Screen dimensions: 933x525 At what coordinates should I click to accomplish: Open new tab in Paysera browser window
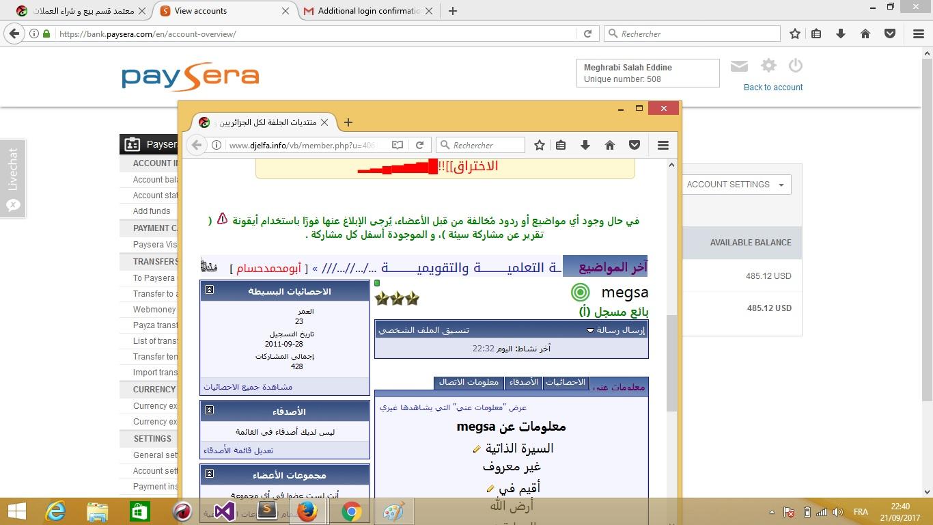pos(452,11)
